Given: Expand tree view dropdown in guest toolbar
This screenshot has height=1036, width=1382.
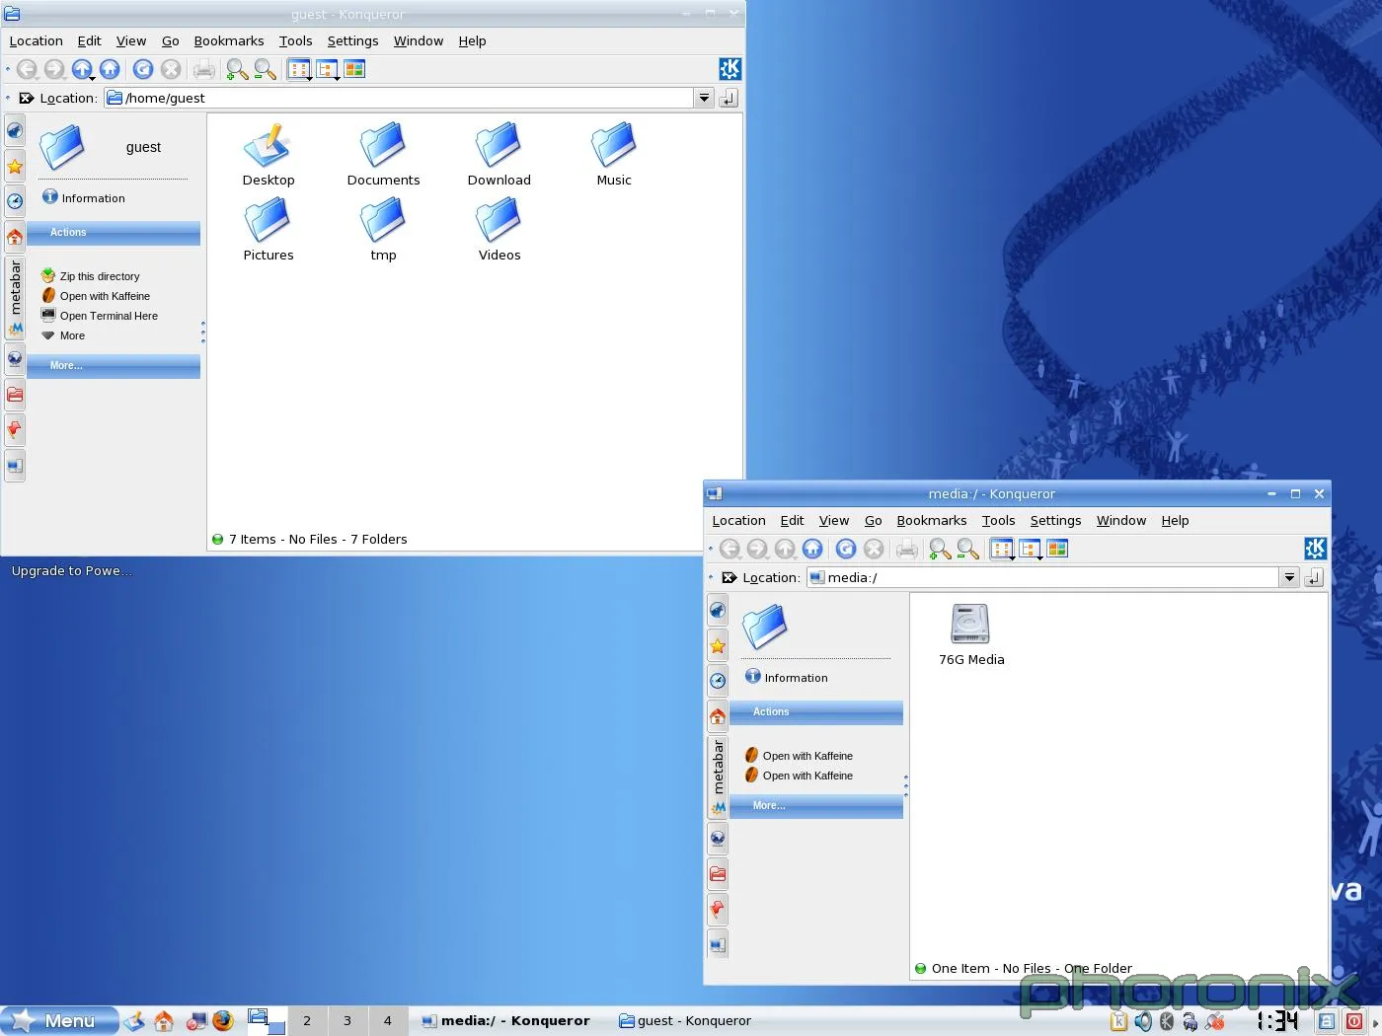Looking at the screenshot, I should (339, 78).
